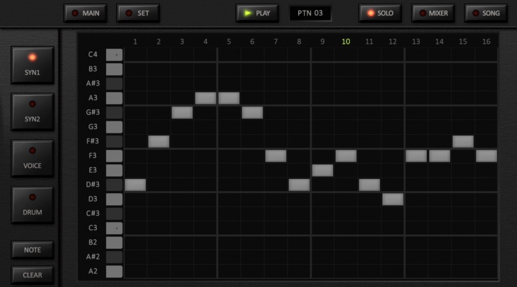Tap the D3 piano key
Screen dimensions: 517x287
pos(114,199)
